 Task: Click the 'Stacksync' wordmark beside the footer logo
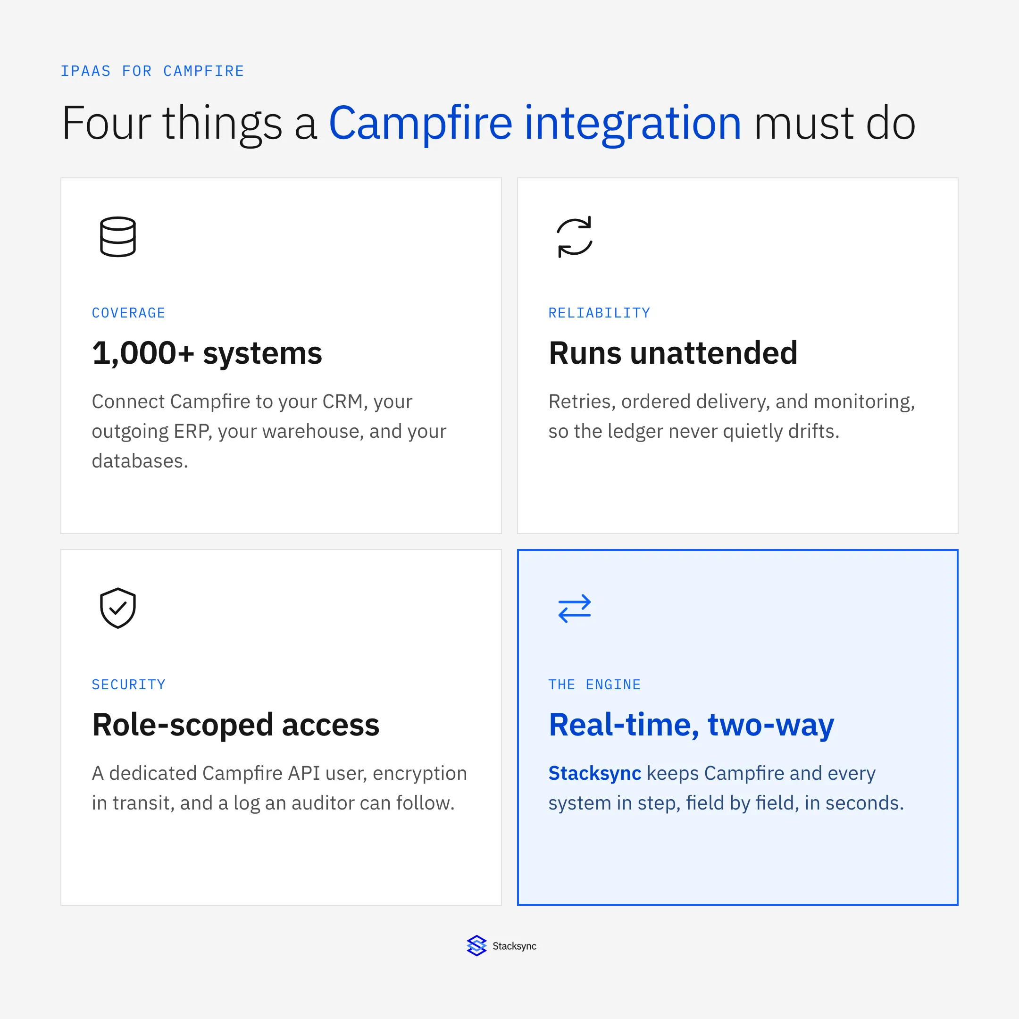(x=514, y=946)
